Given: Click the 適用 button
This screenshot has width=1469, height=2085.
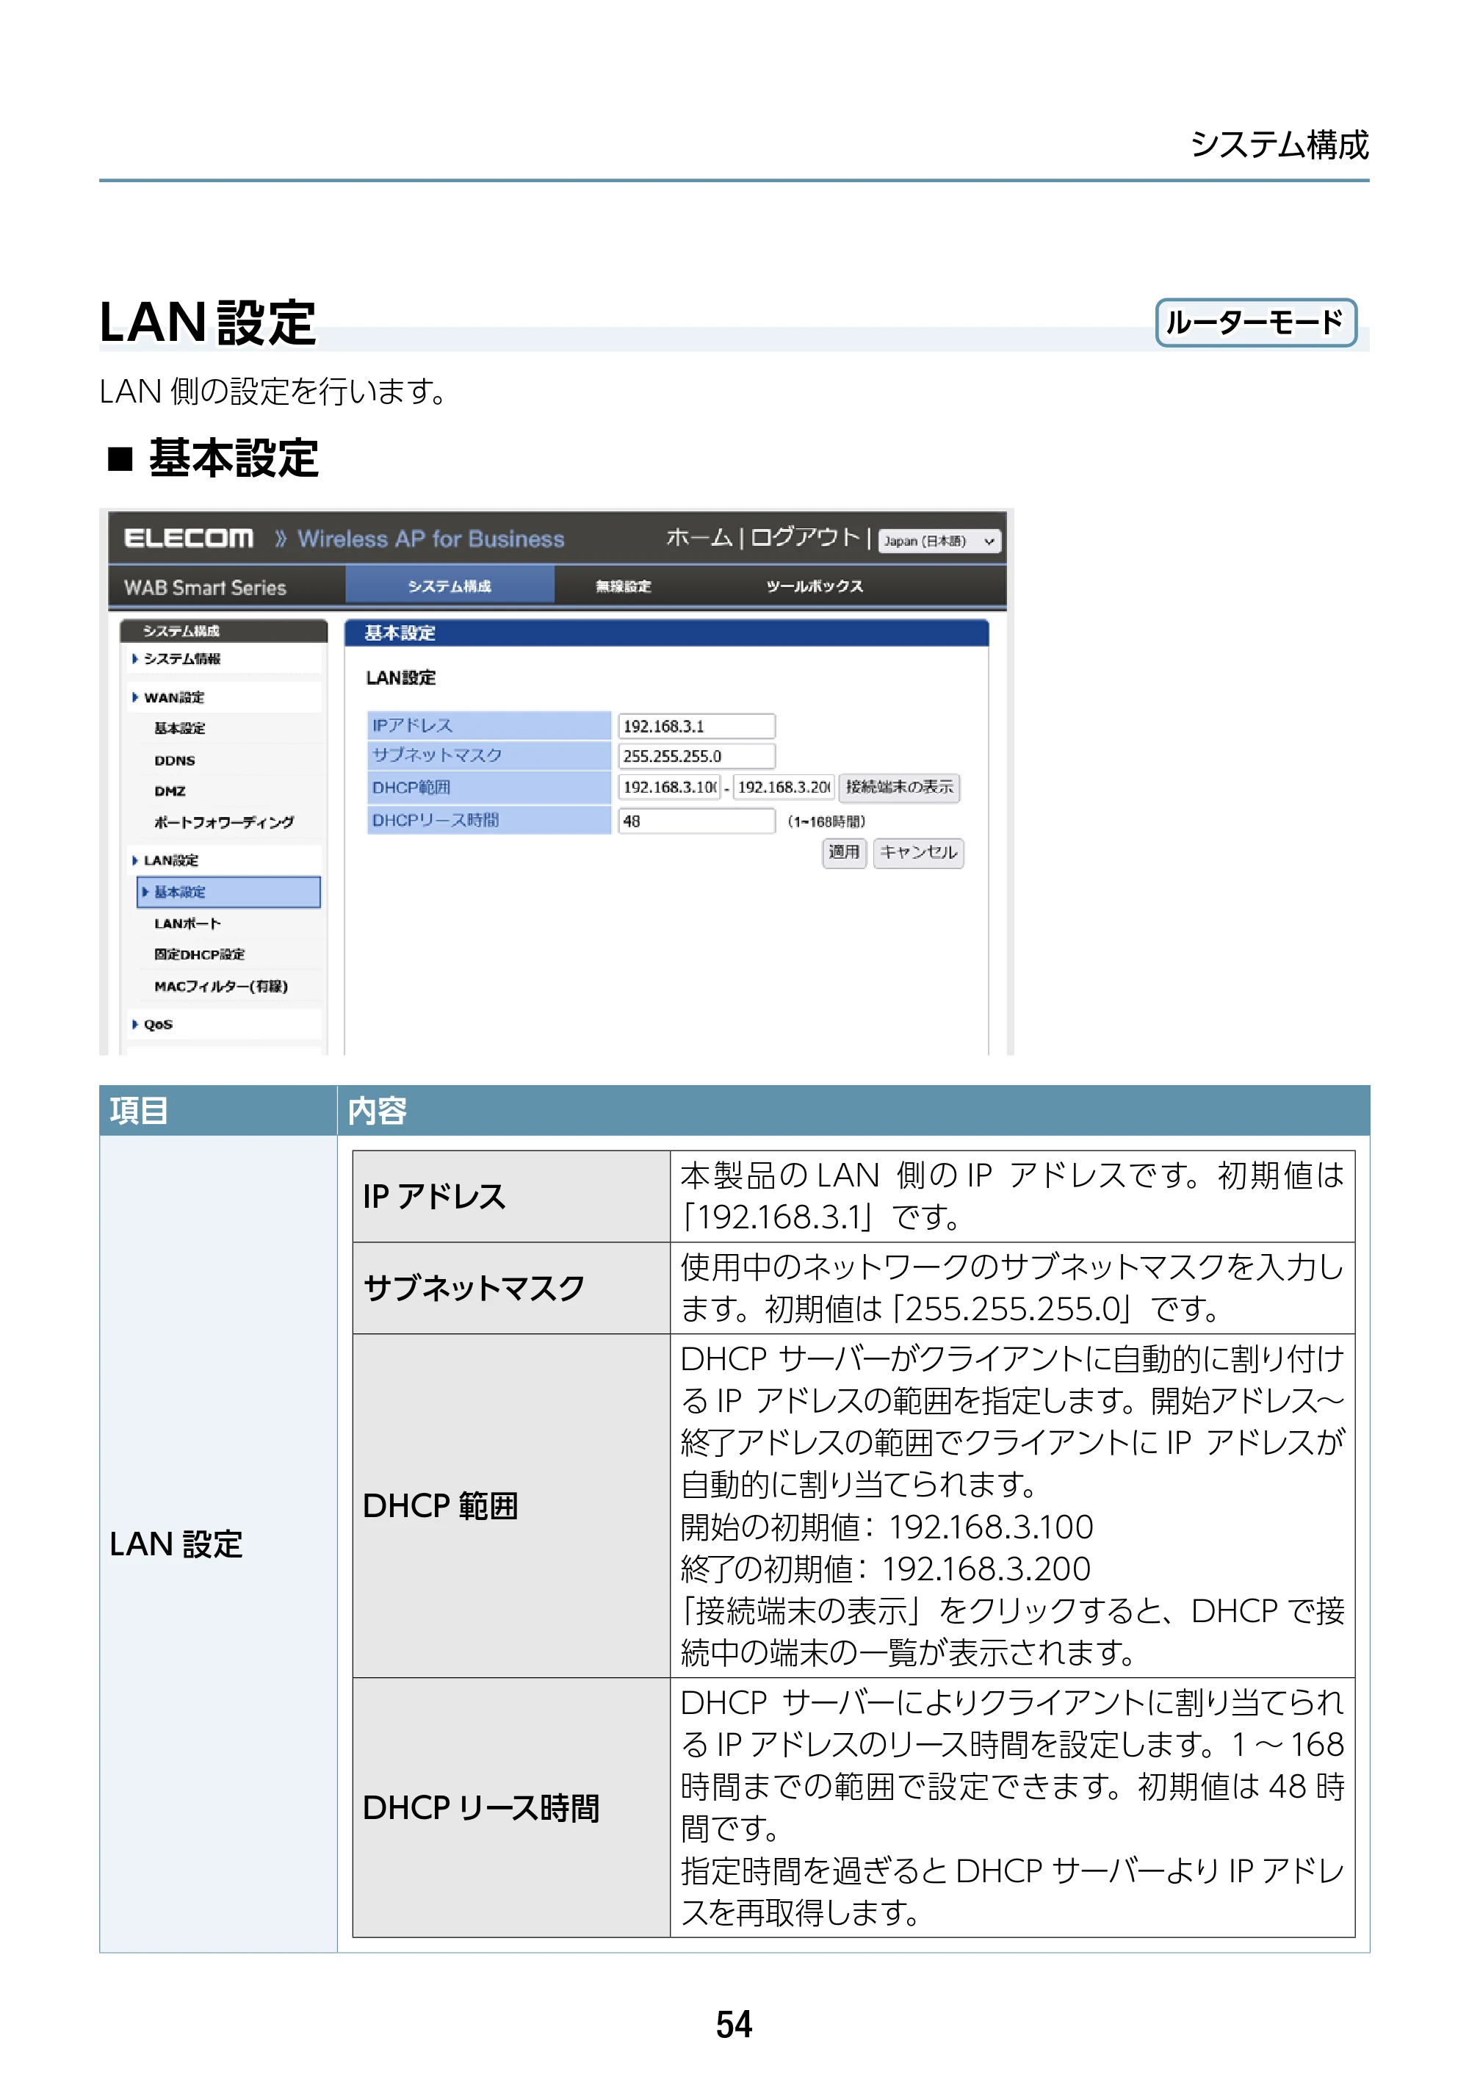Looking at the screenshot, I should tap(843, 853).
